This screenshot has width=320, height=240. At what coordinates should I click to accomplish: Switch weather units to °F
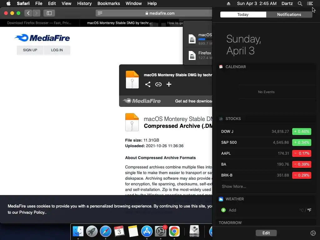click(x=309, y=210)
